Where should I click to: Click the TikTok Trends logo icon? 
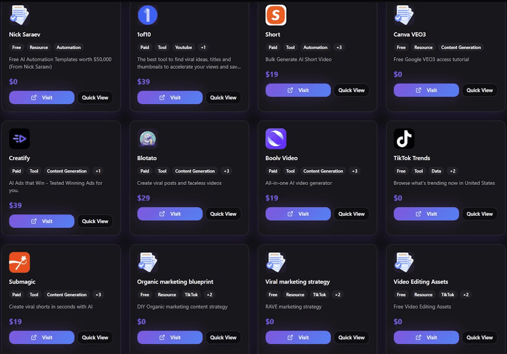[404, 139]
